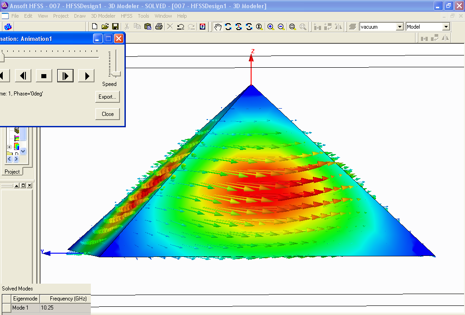This screenshot has height=315, width=465.
Task: Select the dynamic Zoom magnifier tool
Action: tap(259, 27)
